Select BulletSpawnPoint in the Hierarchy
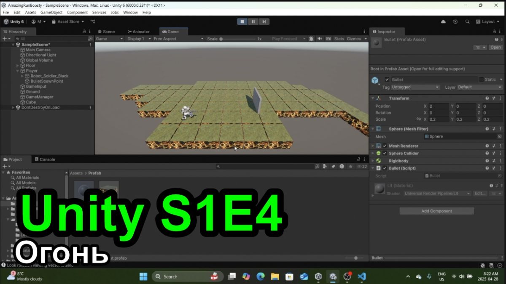Screen dimensions: 506x284 [x=47, y=81]
